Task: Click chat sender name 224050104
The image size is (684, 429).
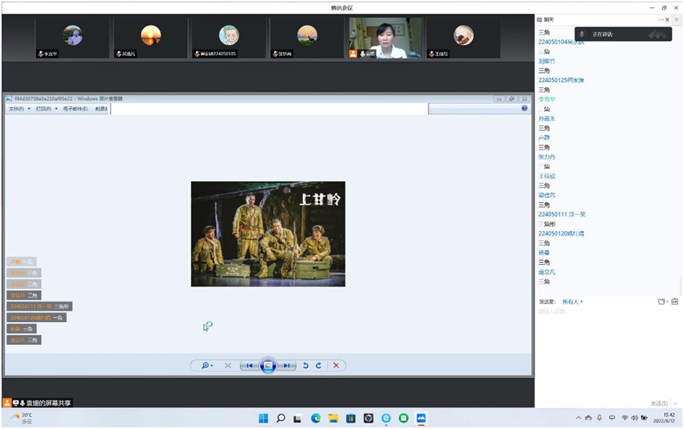Action: (561, 42)
